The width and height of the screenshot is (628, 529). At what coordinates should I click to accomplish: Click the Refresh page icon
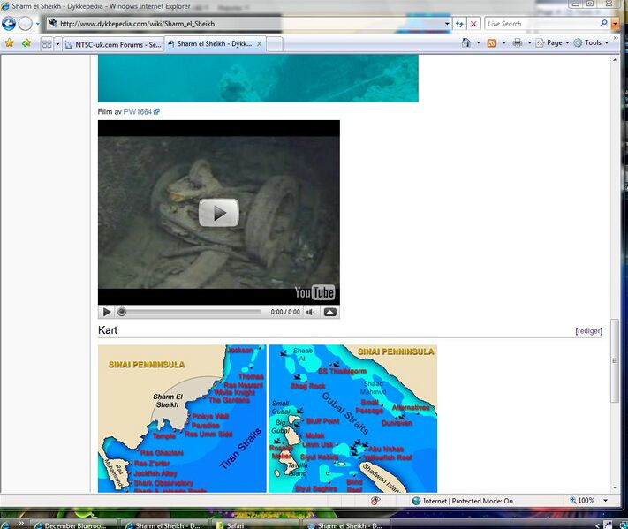[460, 24]
